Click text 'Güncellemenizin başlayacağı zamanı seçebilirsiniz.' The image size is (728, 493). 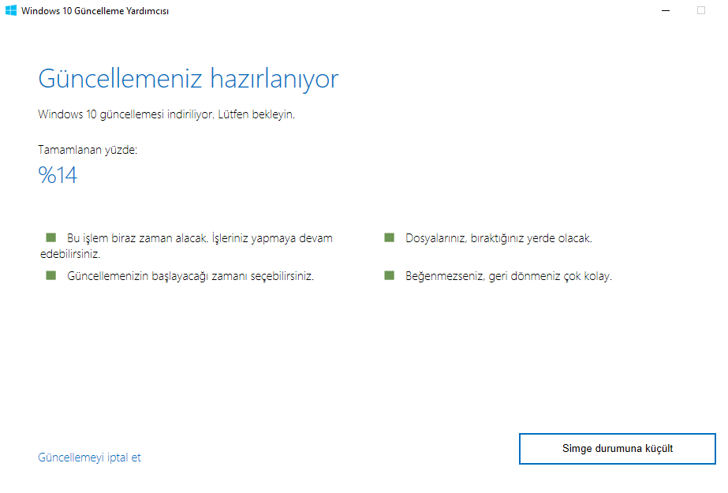pyautogui.click(x=190, y=276)
